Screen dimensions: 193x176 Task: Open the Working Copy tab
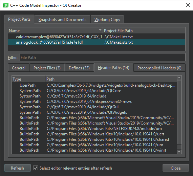tap(107, 20)
